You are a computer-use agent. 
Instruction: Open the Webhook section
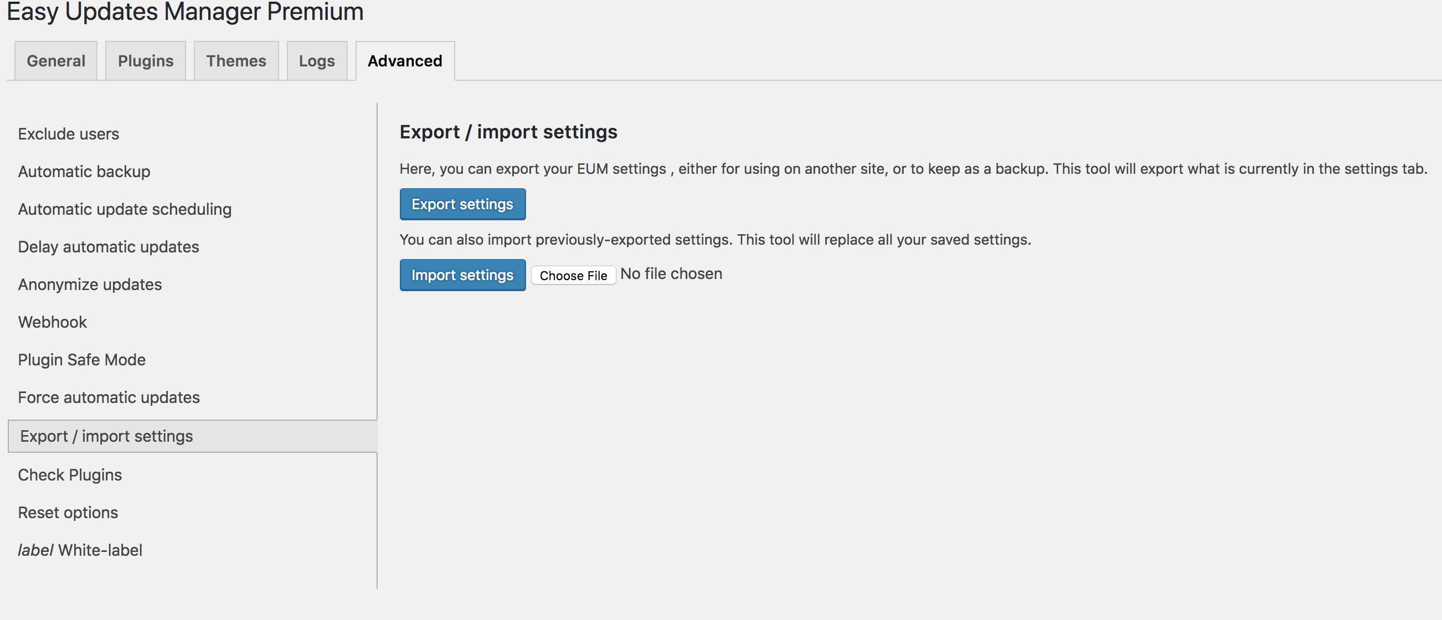point(53,322)
